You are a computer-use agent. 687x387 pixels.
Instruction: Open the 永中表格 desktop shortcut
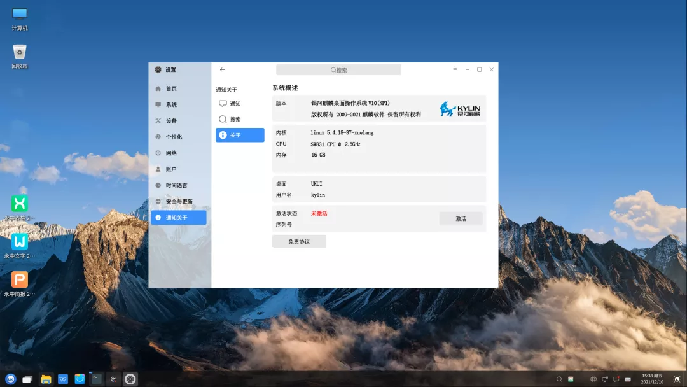19,208
